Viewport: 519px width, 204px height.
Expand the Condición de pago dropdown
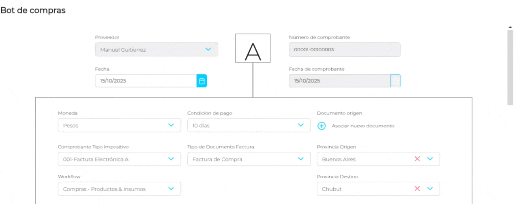(x=300, y=125)
